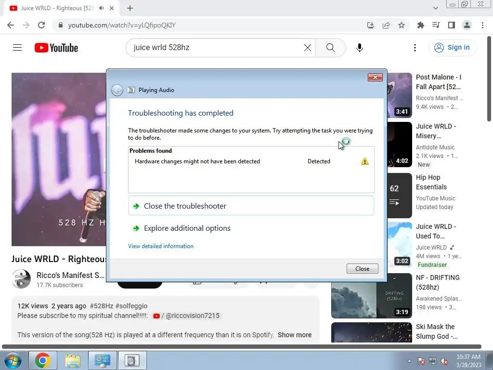Choose Explore additional options

click(251, 228)
